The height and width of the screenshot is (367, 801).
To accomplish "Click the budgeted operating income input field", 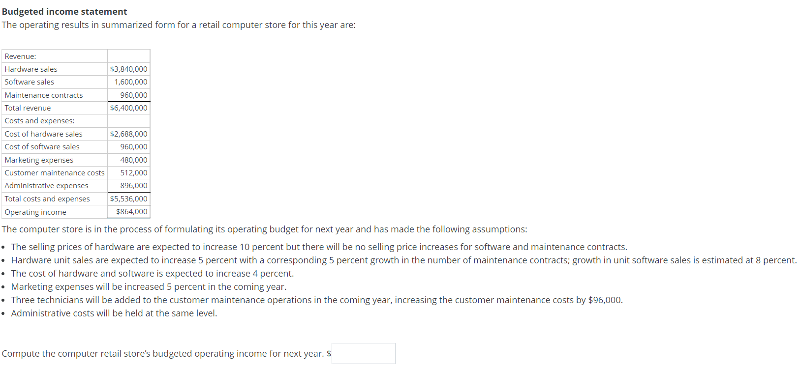I will (363, 353).
